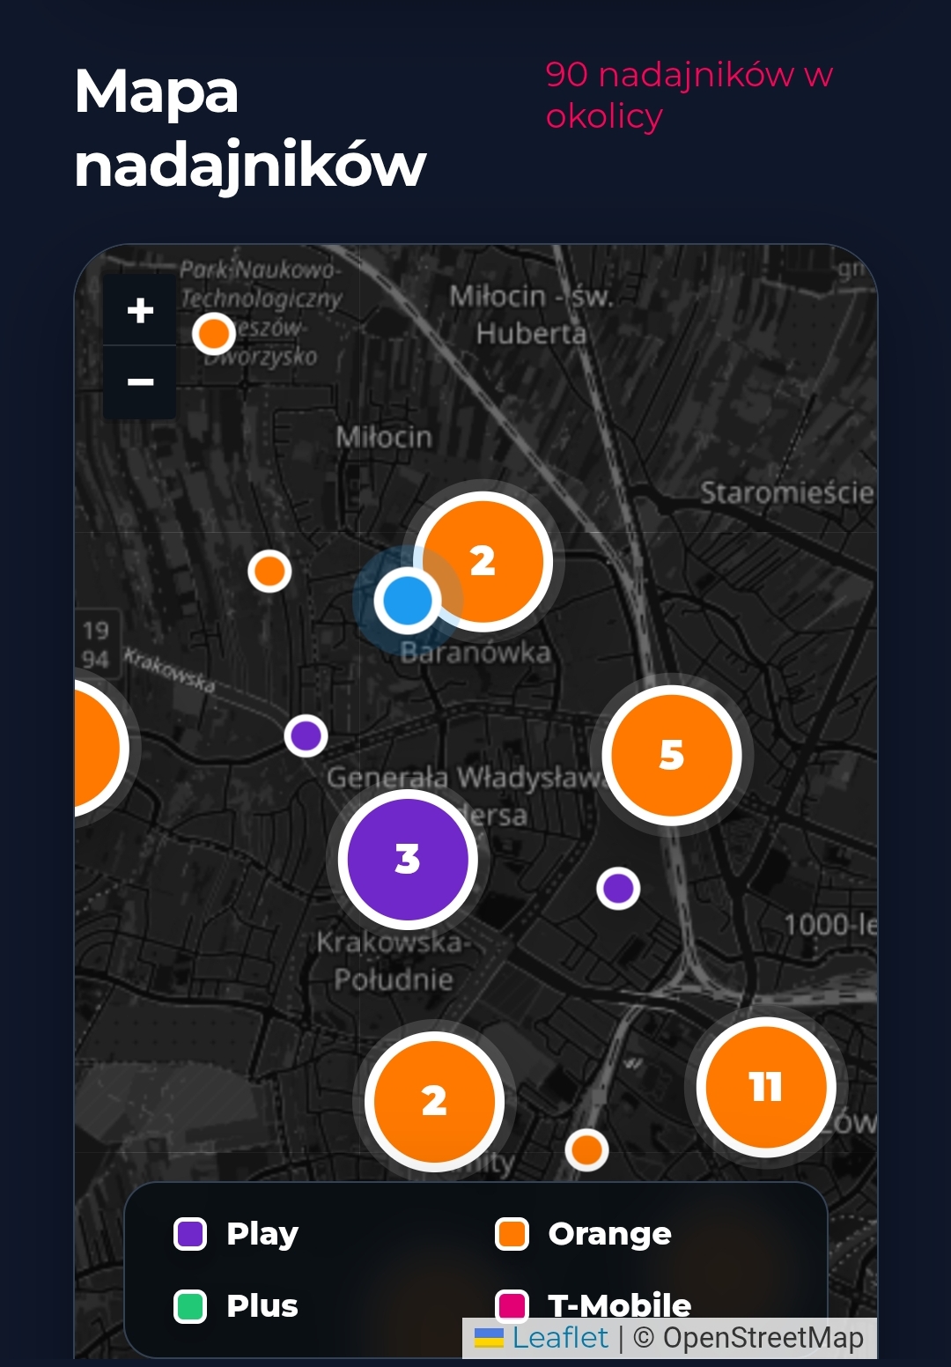Viewport: 951px width, 1367px height.
Task: Toggle the Play purple legend swatch
Action: click(x=190, y=1234)
